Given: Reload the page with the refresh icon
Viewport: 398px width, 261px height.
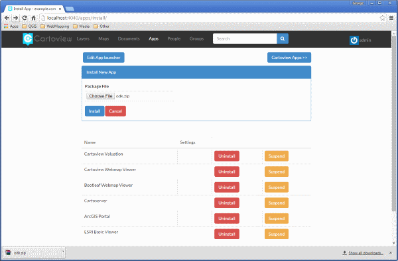Looking at the screenshot, I should point(25,18).
